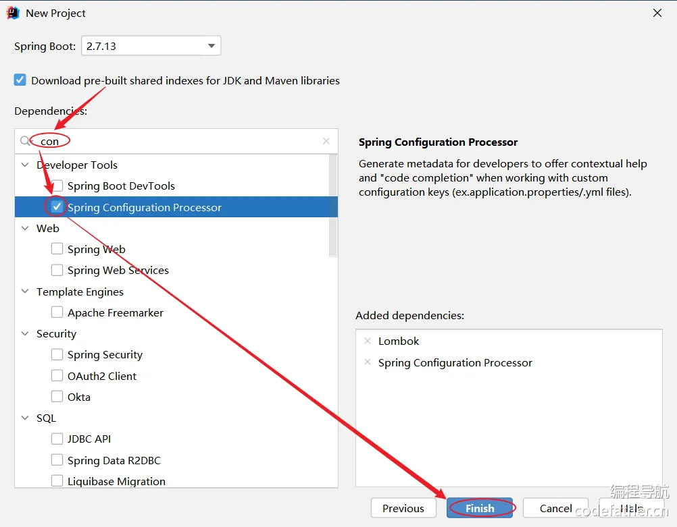677x527 pixels.
Task: Click the Spring Web label
Action: 97,249
